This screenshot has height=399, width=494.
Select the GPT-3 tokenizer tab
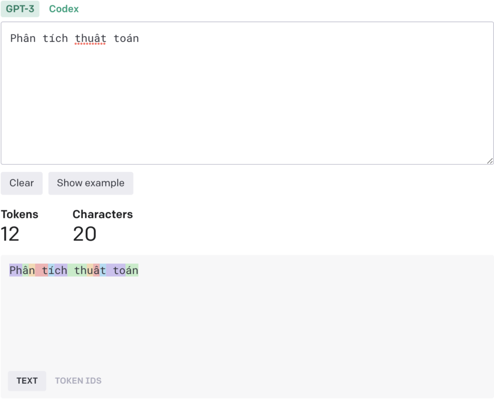20,9
